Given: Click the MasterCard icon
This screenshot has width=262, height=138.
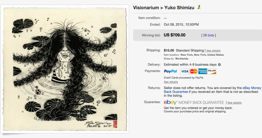Looking at the screenshot, I should (x=193, y=71).
